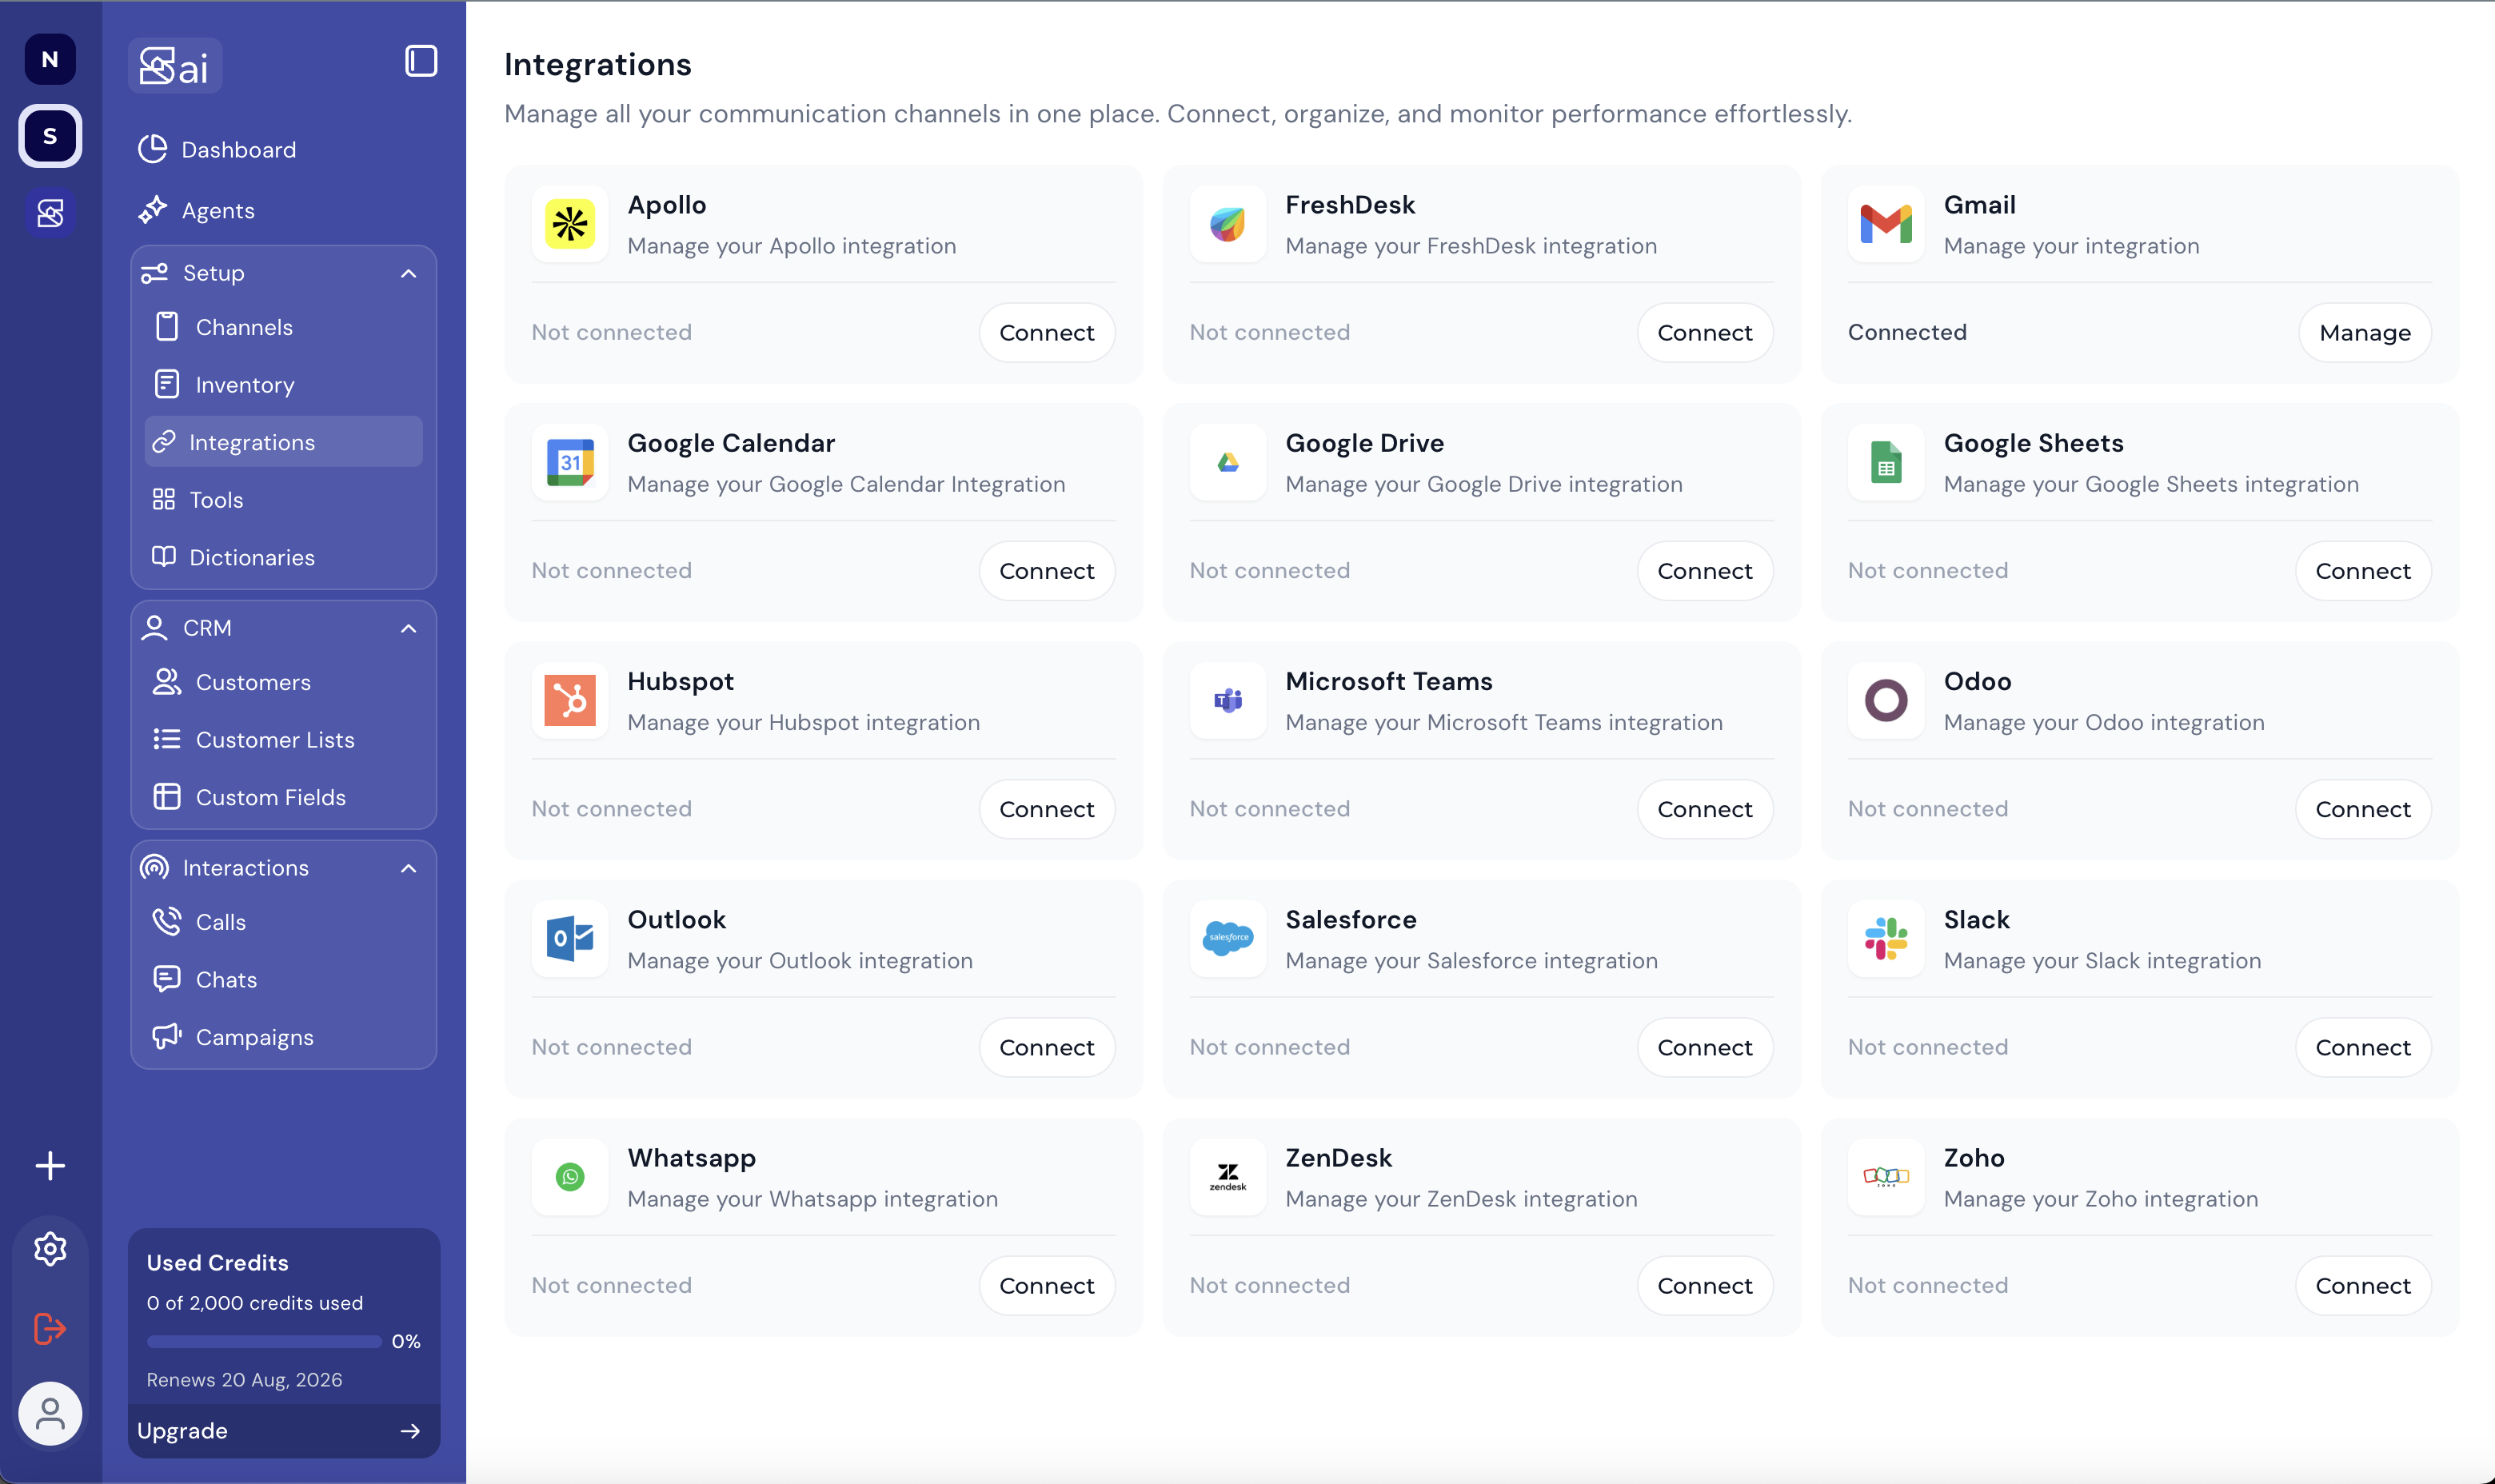Collapse the sidebar panel toggle icon
Viewport: 2495px width, 1484px height.
[x=421, y=61]
